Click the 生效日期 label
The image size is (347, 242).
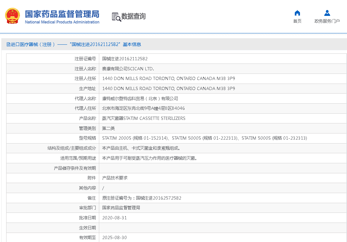coord(88,228)
